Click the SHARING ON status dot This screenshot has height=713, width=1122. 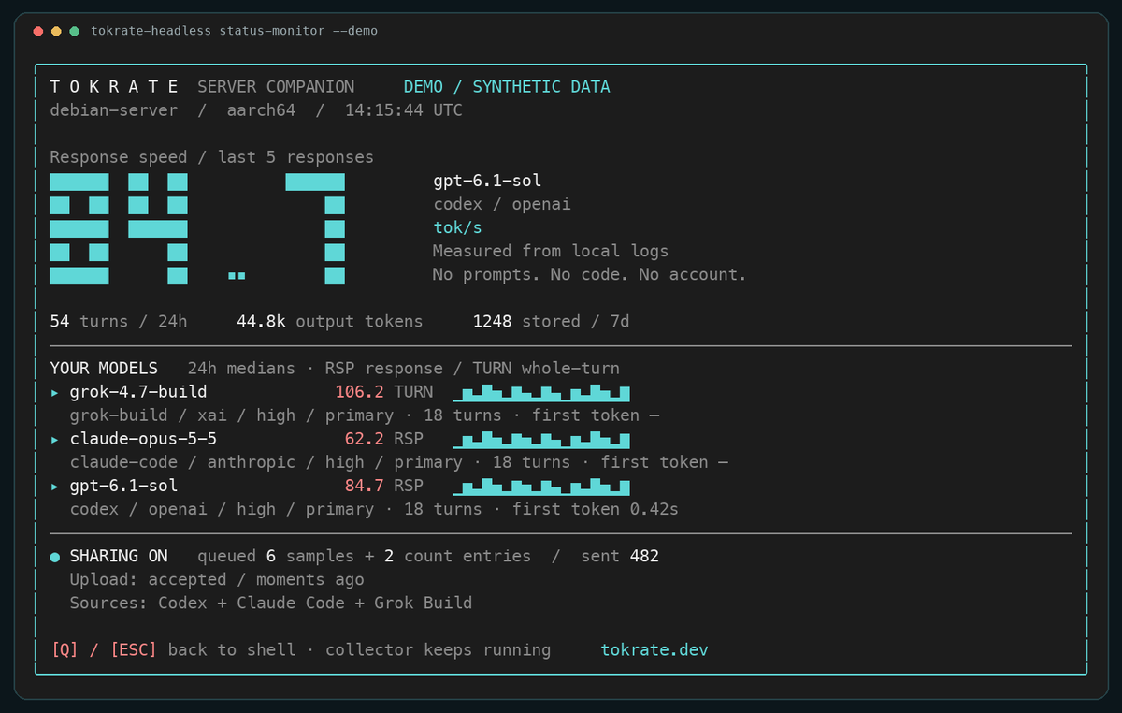click(x=54, y=557)
